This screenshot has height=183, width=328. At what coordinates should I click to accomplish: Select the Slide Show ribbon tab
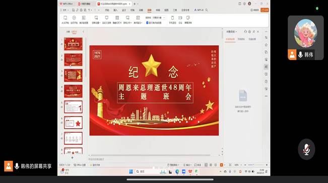click(149, 10)
